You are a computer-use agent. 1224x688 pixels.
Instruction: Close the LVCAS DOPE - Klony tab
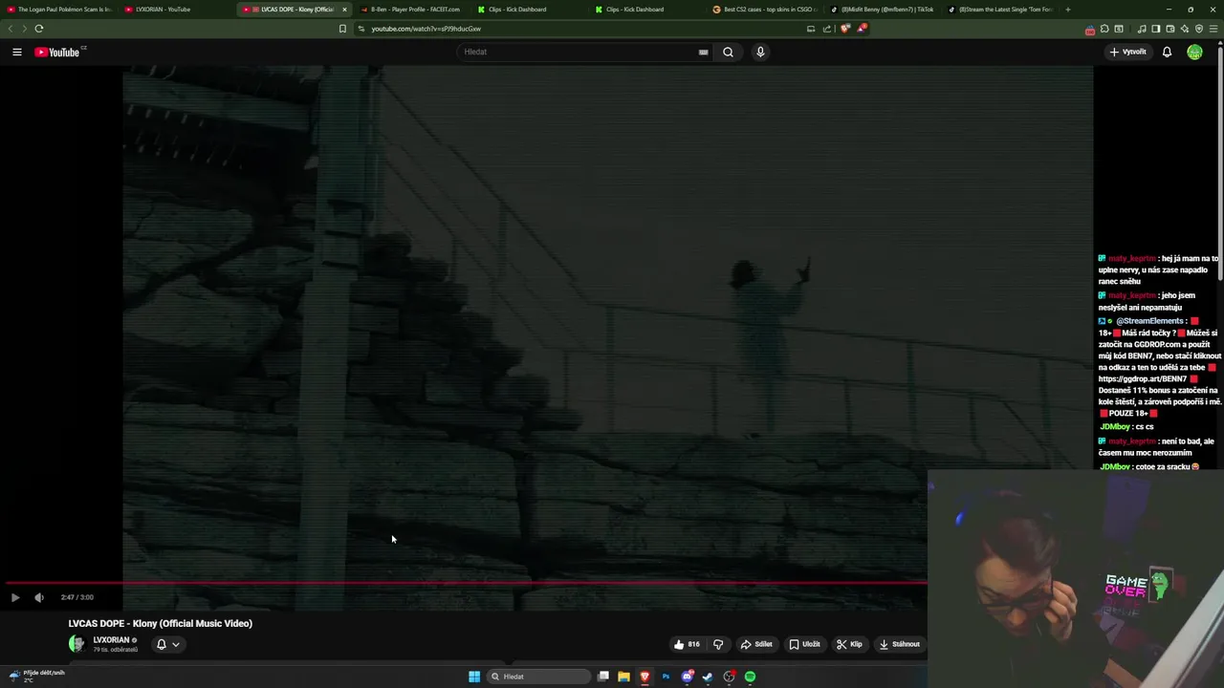point(344,10)
